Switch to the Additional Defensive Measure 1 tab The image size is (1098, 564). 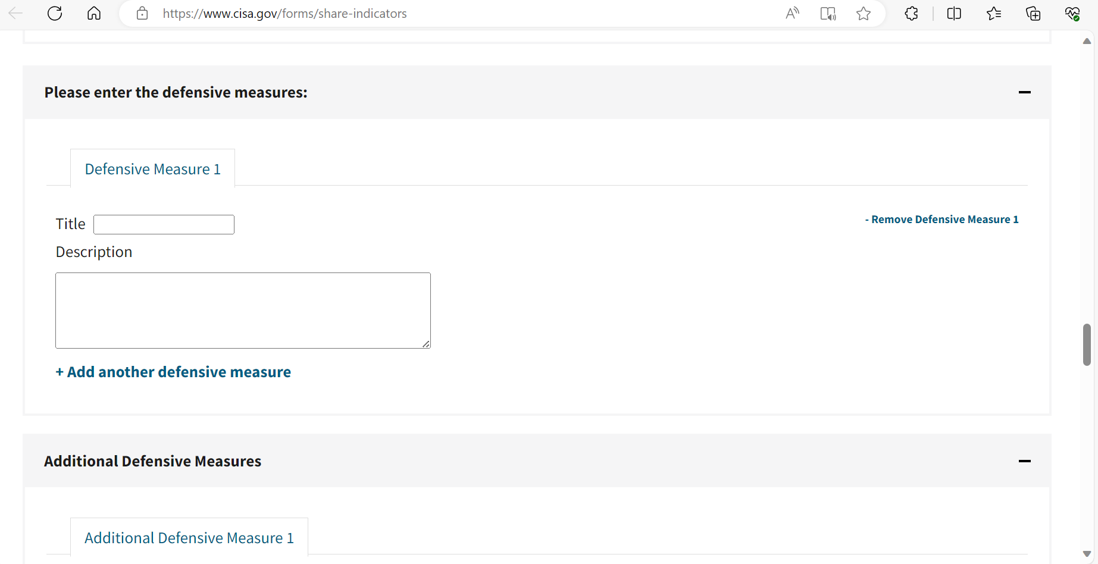coord(189,538)
